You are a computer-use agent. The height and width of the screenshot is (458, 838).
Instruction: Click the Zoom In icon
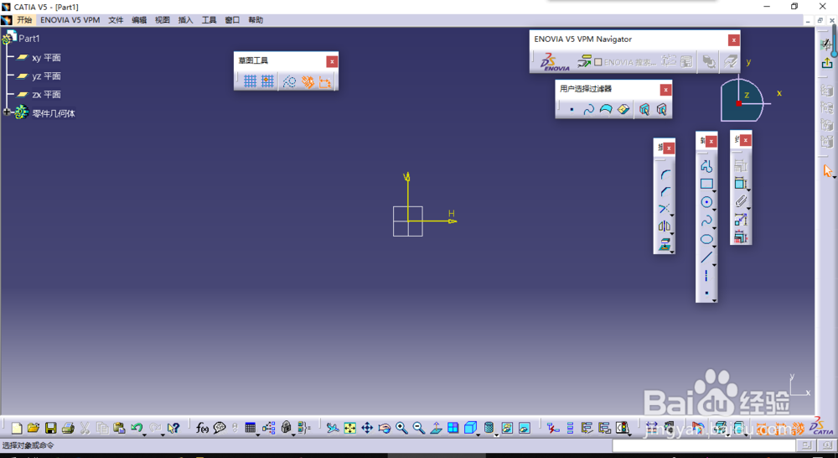click(x=401, y=428)
